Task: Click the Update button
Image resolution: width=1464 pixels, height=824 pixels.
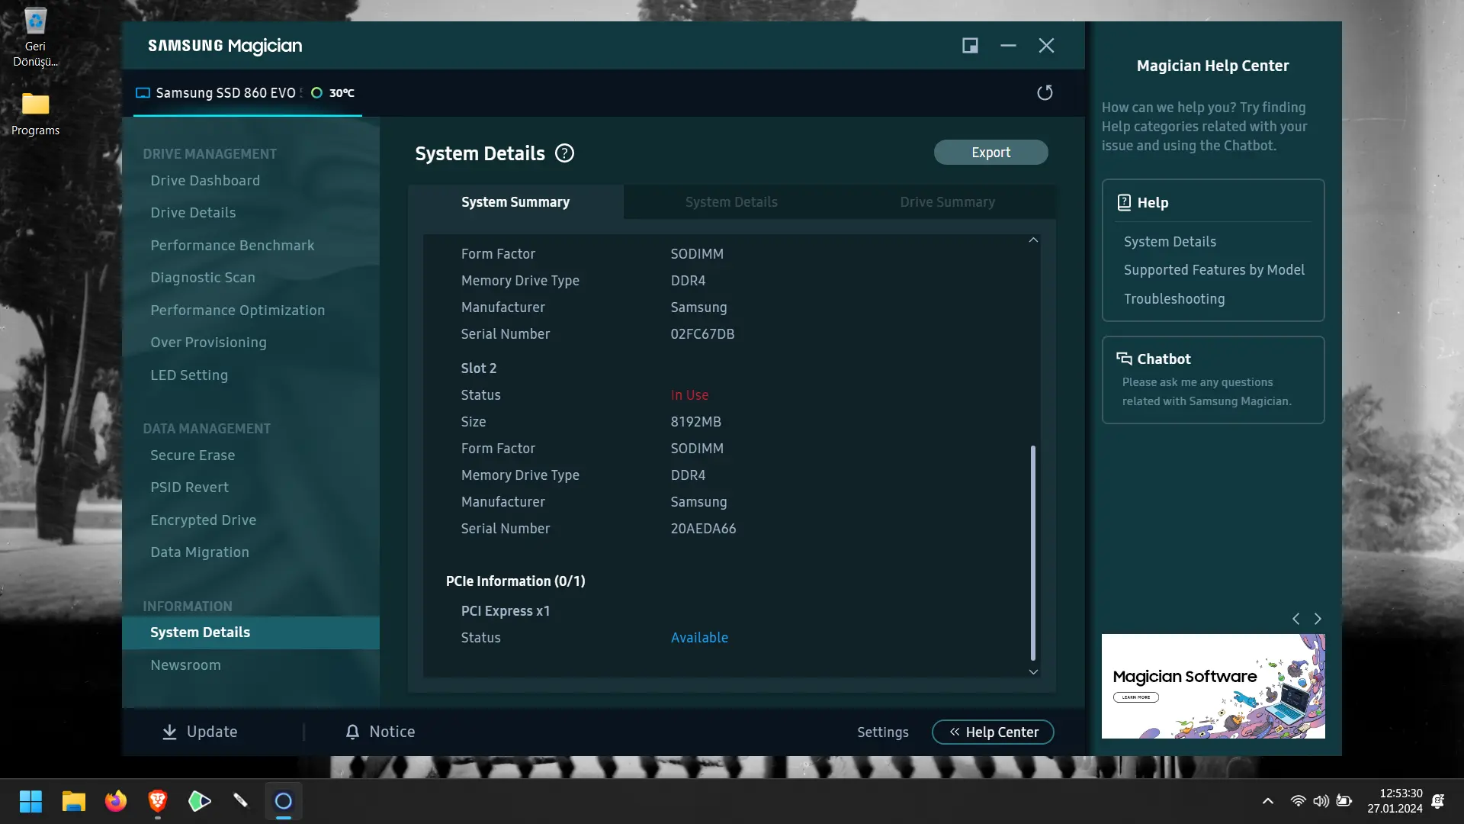Action: tap(200, 732)
